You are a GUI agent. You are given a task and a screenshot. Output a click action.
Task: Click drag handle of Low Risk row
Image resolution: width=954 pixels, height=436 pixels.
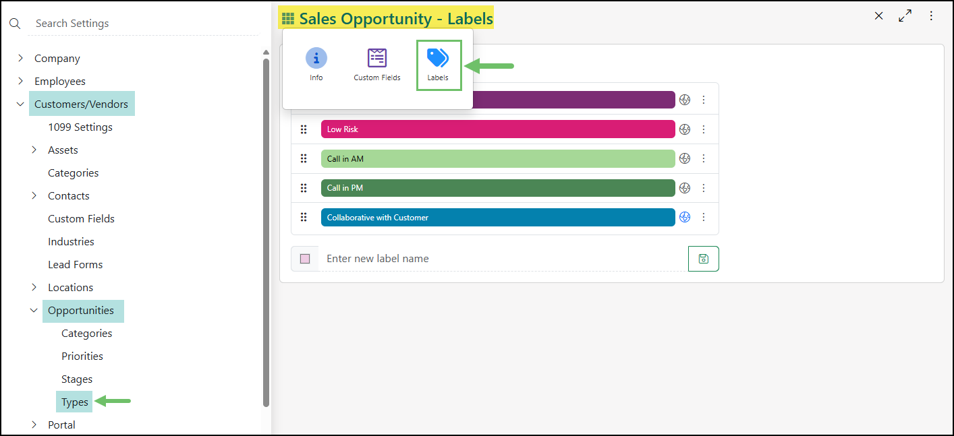click(304, 129)
